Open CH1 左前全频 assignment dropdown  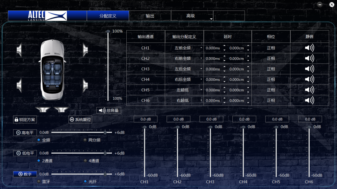(201, 48)
